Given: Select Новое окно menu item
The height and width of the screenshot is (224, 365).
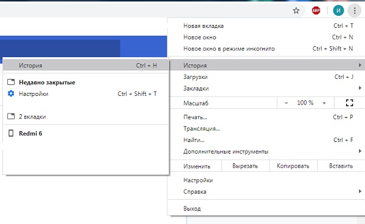Looking at the screenshot, I should tap(266, 37).
